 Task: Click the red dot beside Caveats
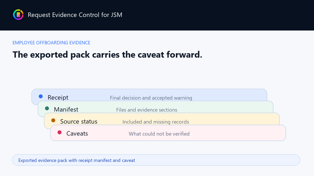[x=60, y=132]
